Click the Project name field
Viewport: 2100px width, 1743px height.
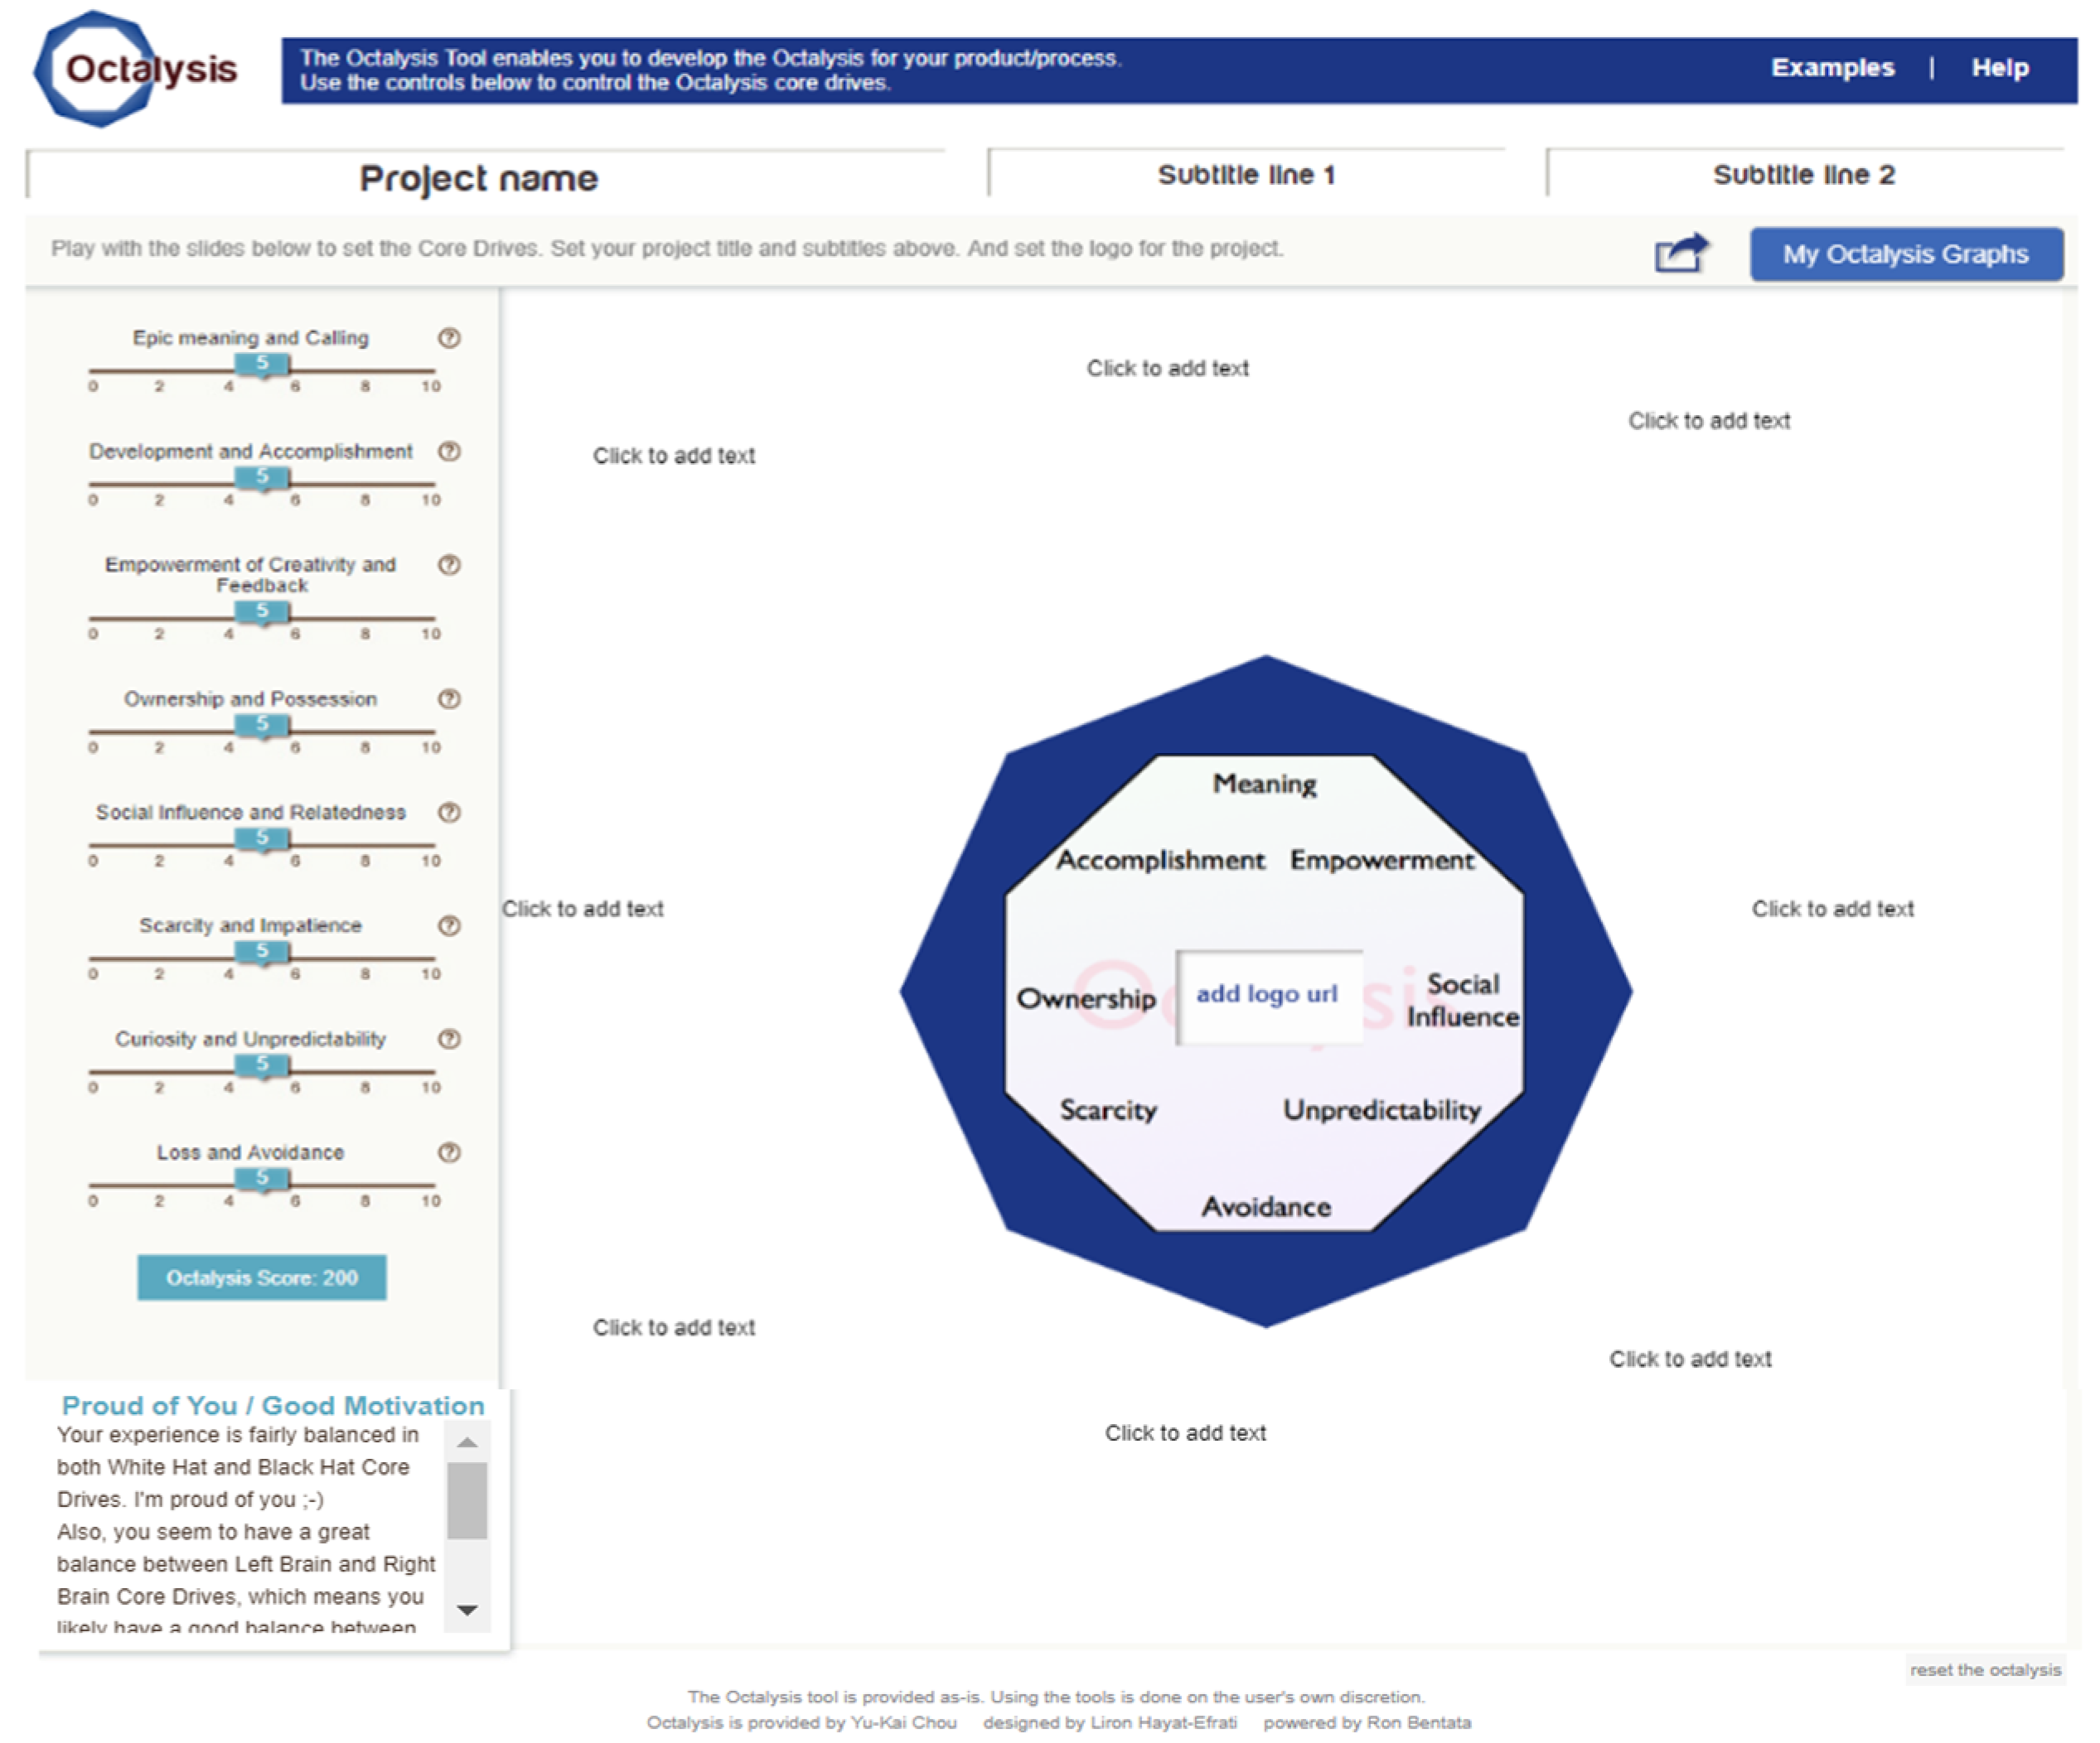tap(485, 176)
